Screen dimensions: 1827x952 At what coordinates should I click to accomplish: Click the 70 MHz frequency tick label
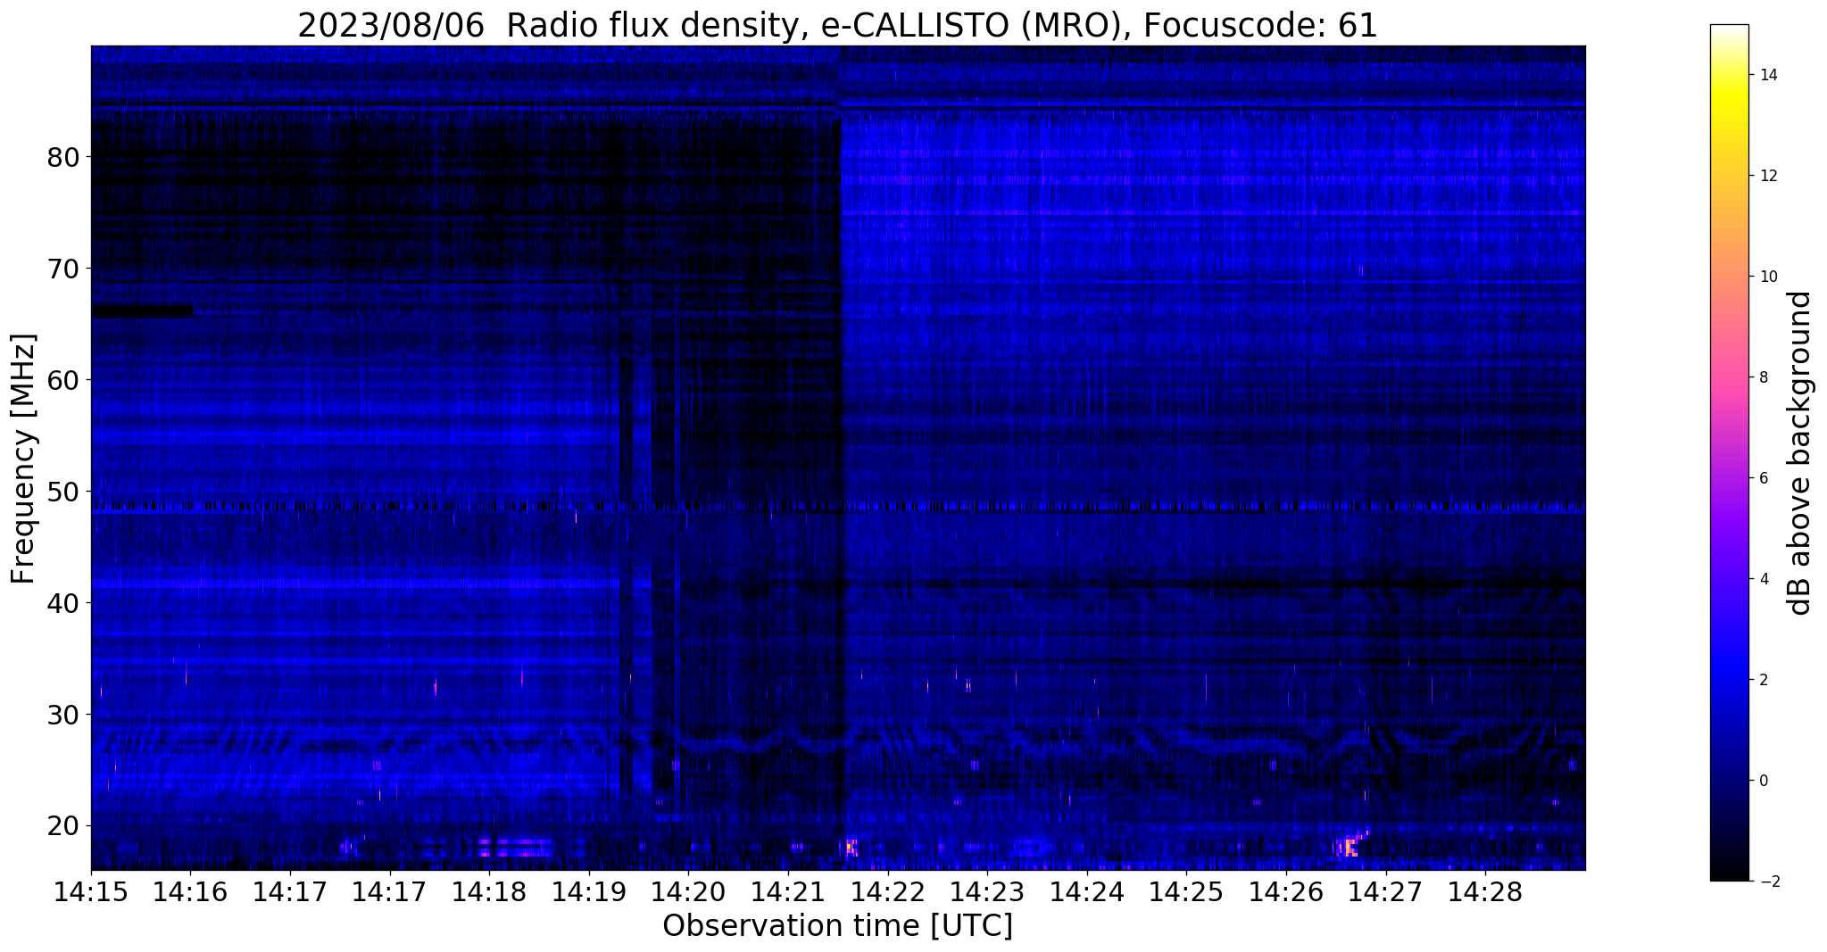pos(63,269)
